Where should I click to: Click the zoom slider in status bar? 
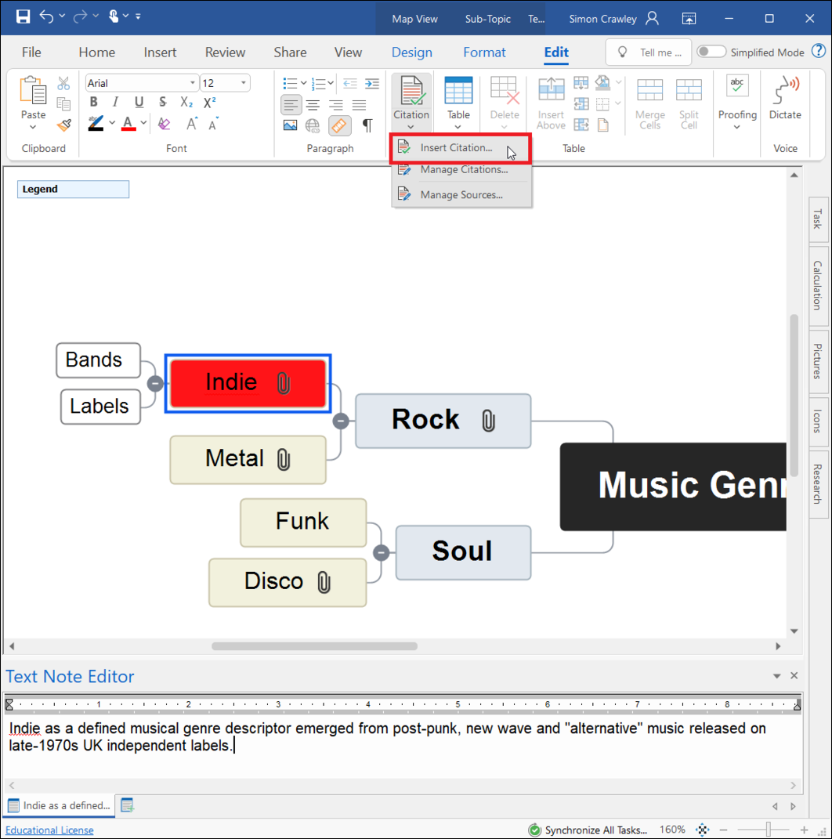(x=768, y=830)
